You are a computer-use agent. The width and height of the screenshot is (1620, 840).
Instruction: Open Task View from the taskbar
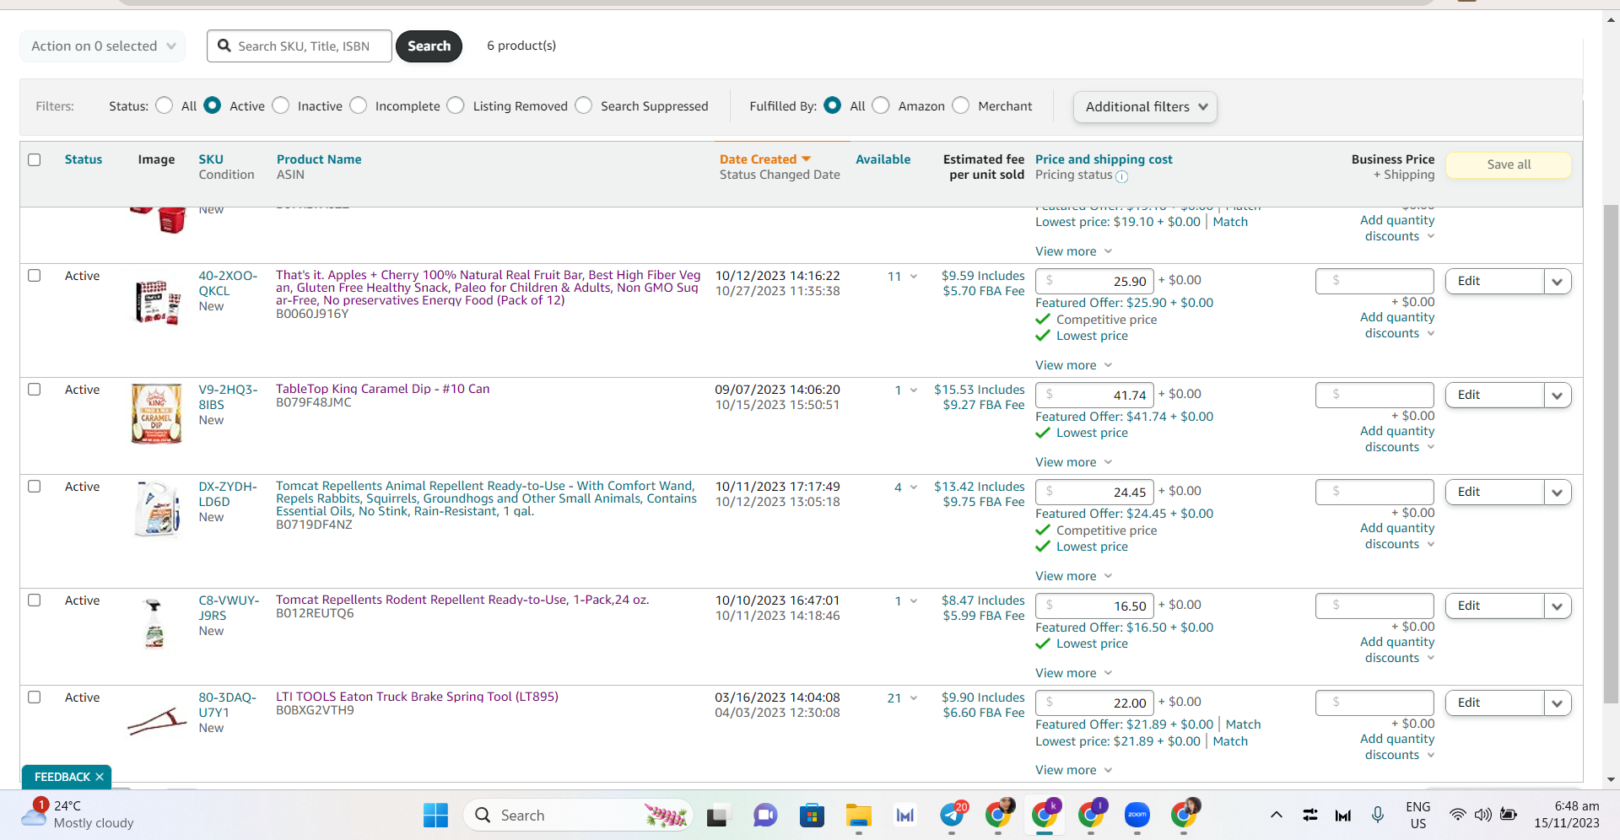point(717,815)
